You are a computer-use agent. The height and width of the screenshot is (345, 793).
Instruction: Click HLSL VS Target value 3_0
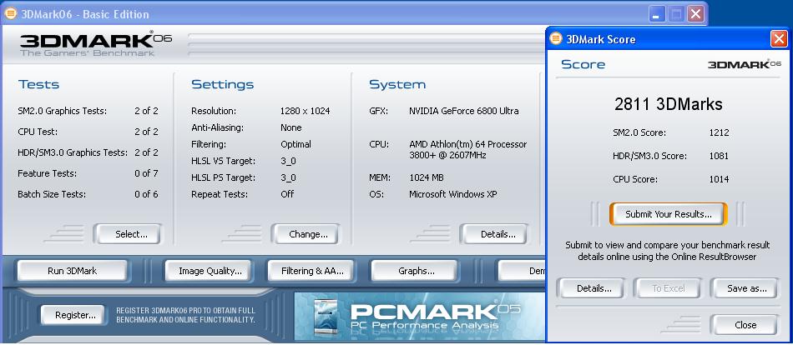[288, 161]
